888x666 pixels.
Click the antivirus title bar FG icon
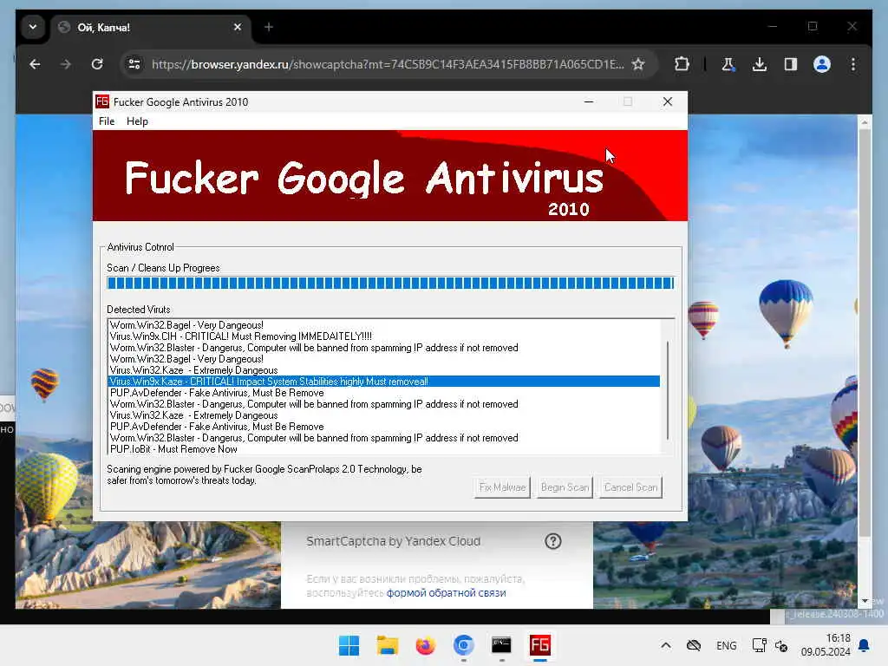pos(102,101)
